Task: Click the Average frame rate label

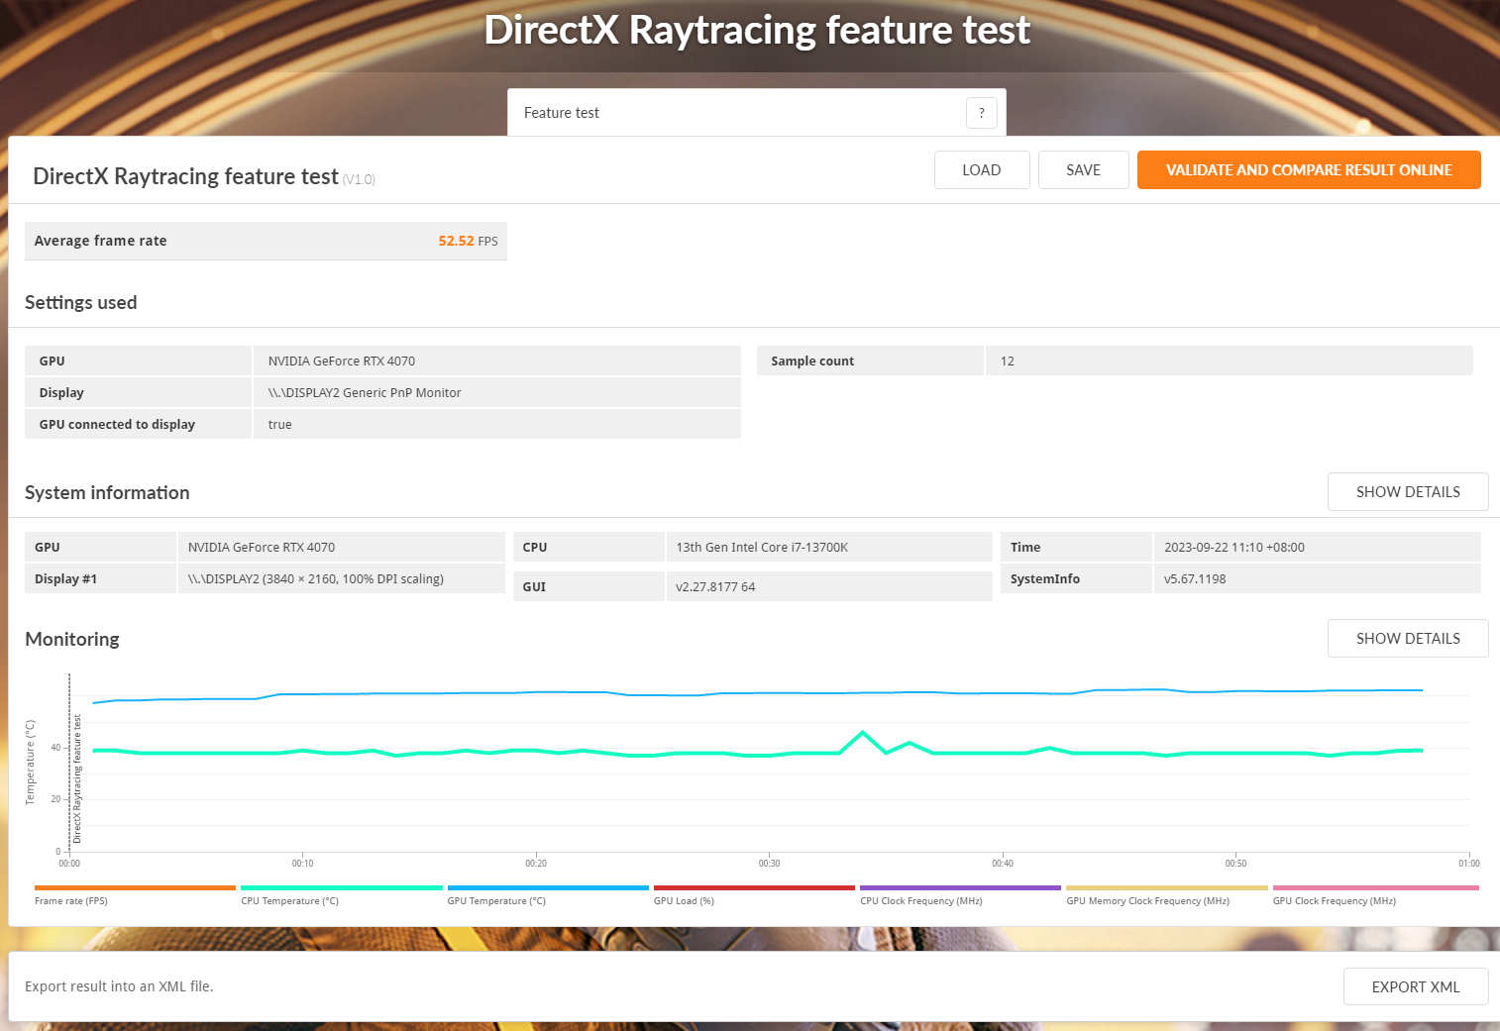Action: click(x=101, y=241)
